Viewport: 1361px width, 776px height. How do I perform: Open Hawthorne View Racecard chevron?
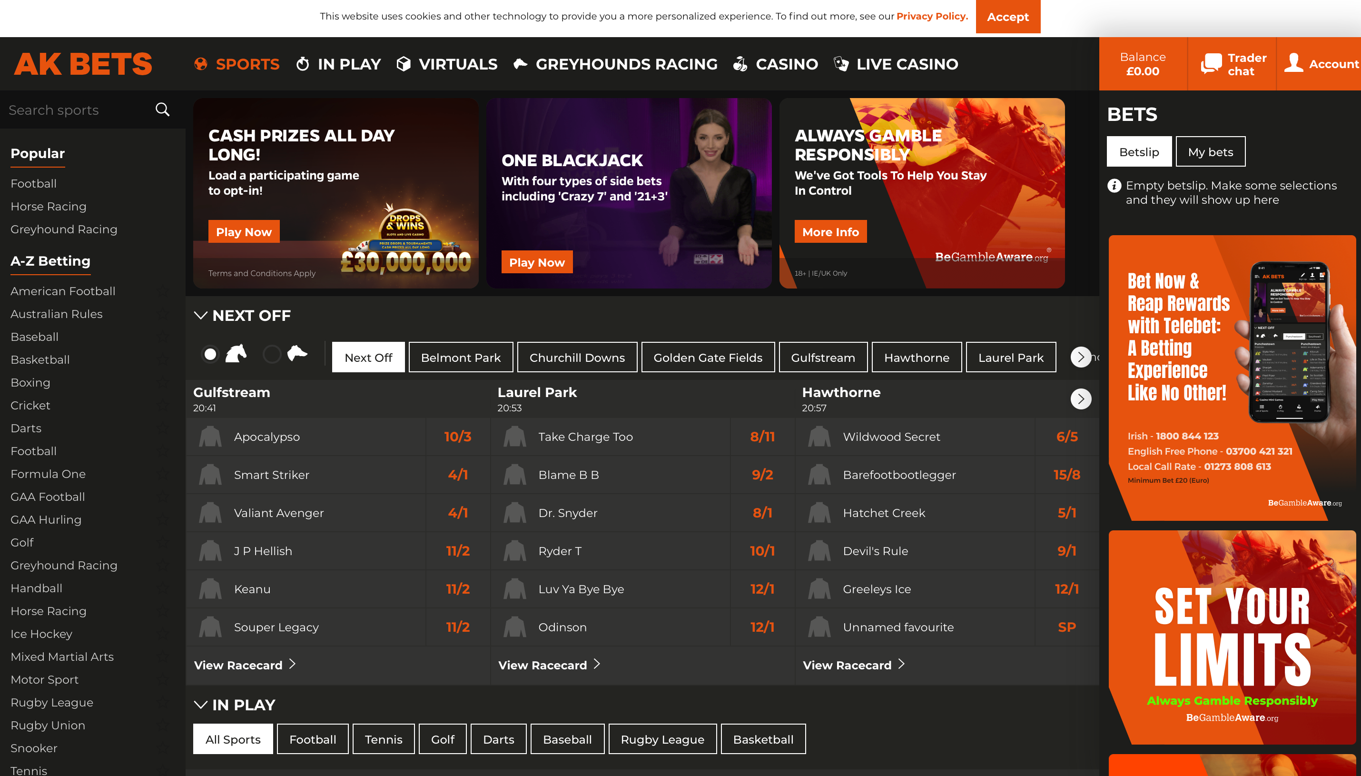pyautogui.click(x=901, y=664)
